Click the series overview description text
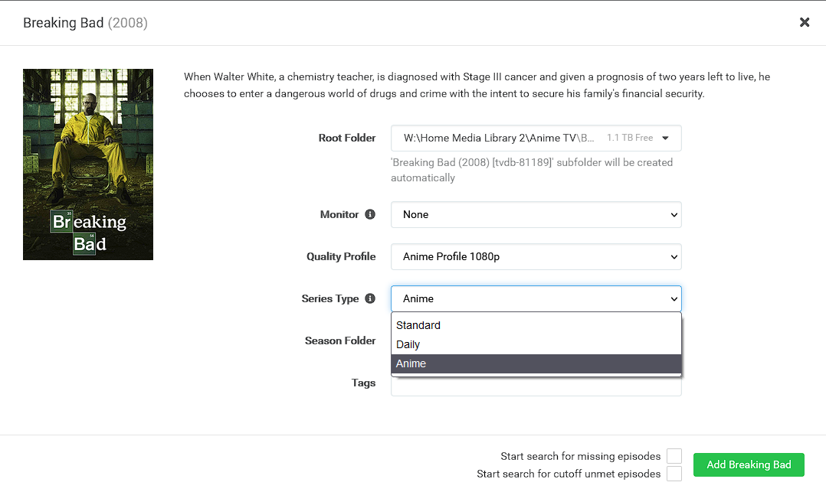 tap(477, 85)
